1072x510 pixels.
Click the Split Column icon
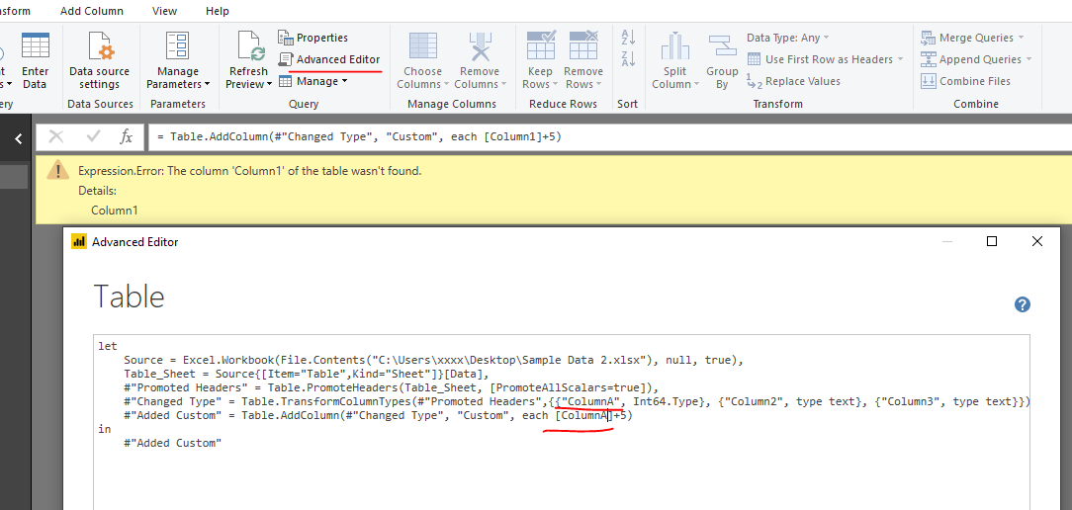[x=674, y=46]
